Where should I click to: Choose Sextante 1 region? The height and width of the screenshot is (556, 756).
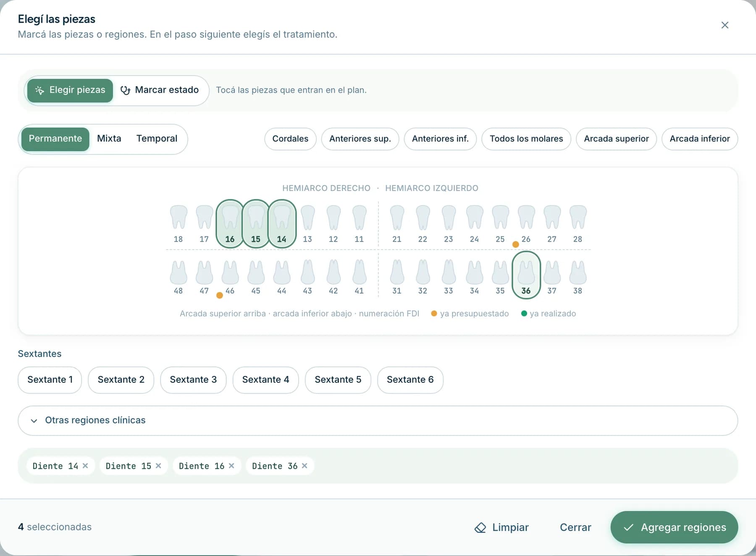[x=50, y=380]
